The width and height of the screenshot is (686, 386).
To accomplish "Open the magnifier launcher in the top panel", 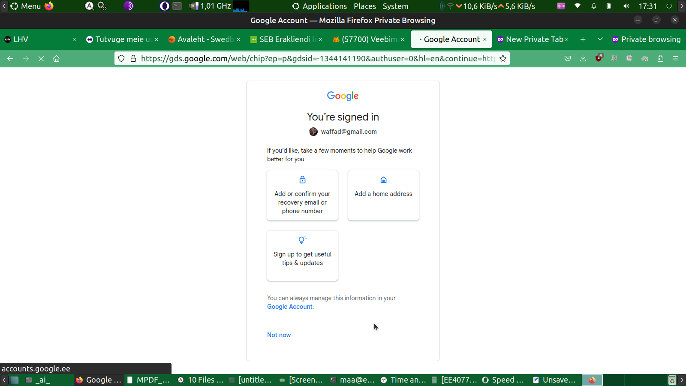I will pyautogui.click(x=89, y=6).
